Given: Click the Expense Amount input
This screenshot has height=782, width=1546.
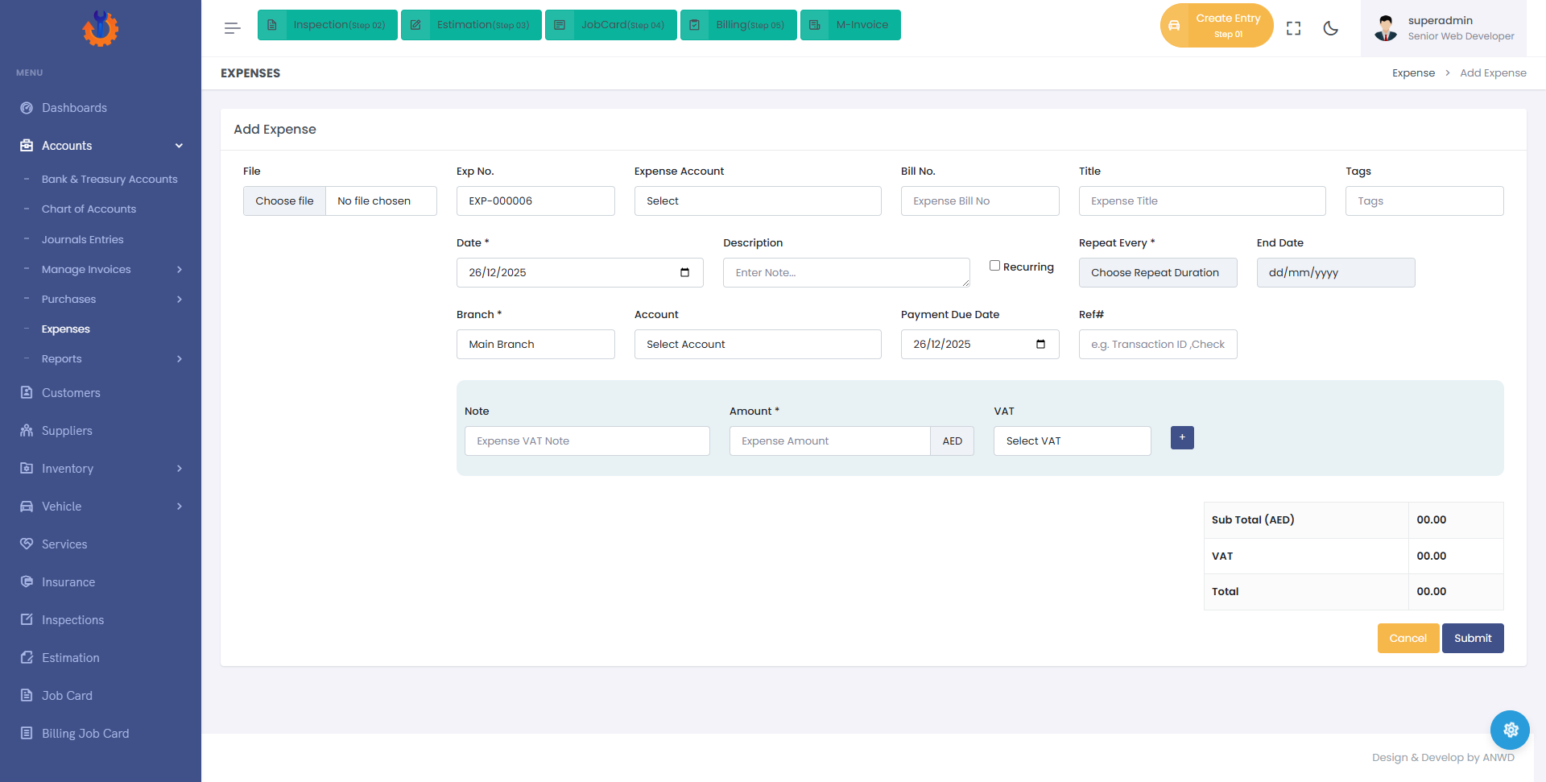Looking at the screenshot, I should tap(829, 441).
